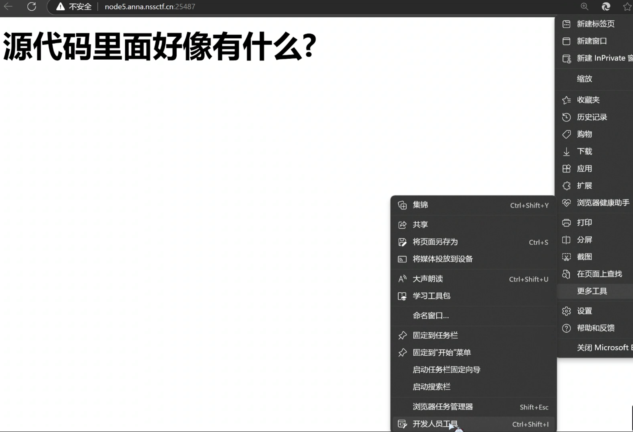Screen dimensions: 633x432
Task: Select 固定到"开始"菜单
Action: click(473, 353)
